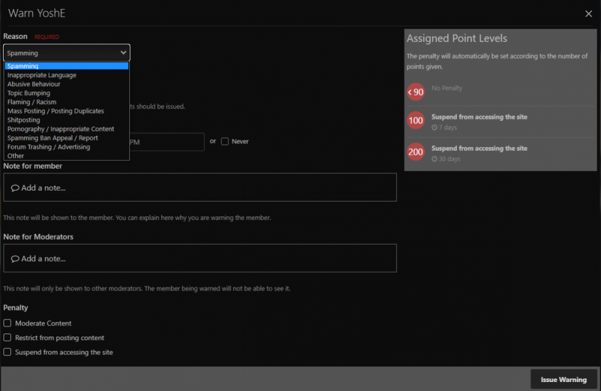Focus the Note for Moderators field
This screenshot has height=391, width=601.
point(200,258)
